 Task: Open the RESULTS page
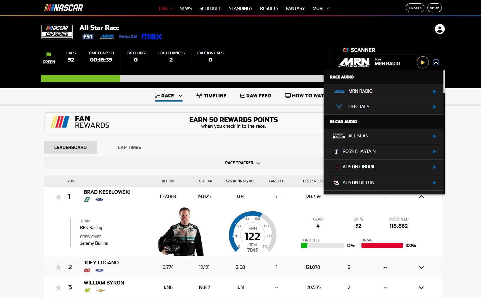[269, 8]
